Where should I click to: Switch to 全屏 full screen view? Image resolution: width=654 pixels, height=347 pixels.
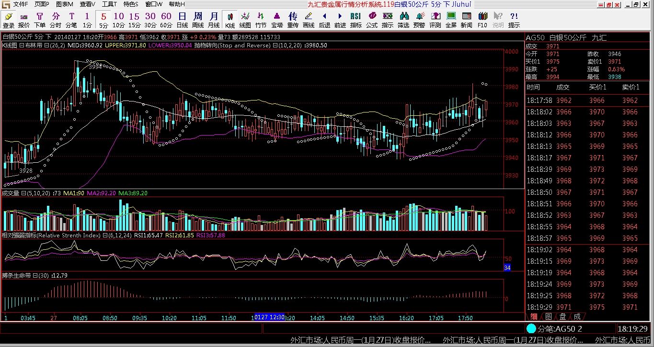click(451, 20)
